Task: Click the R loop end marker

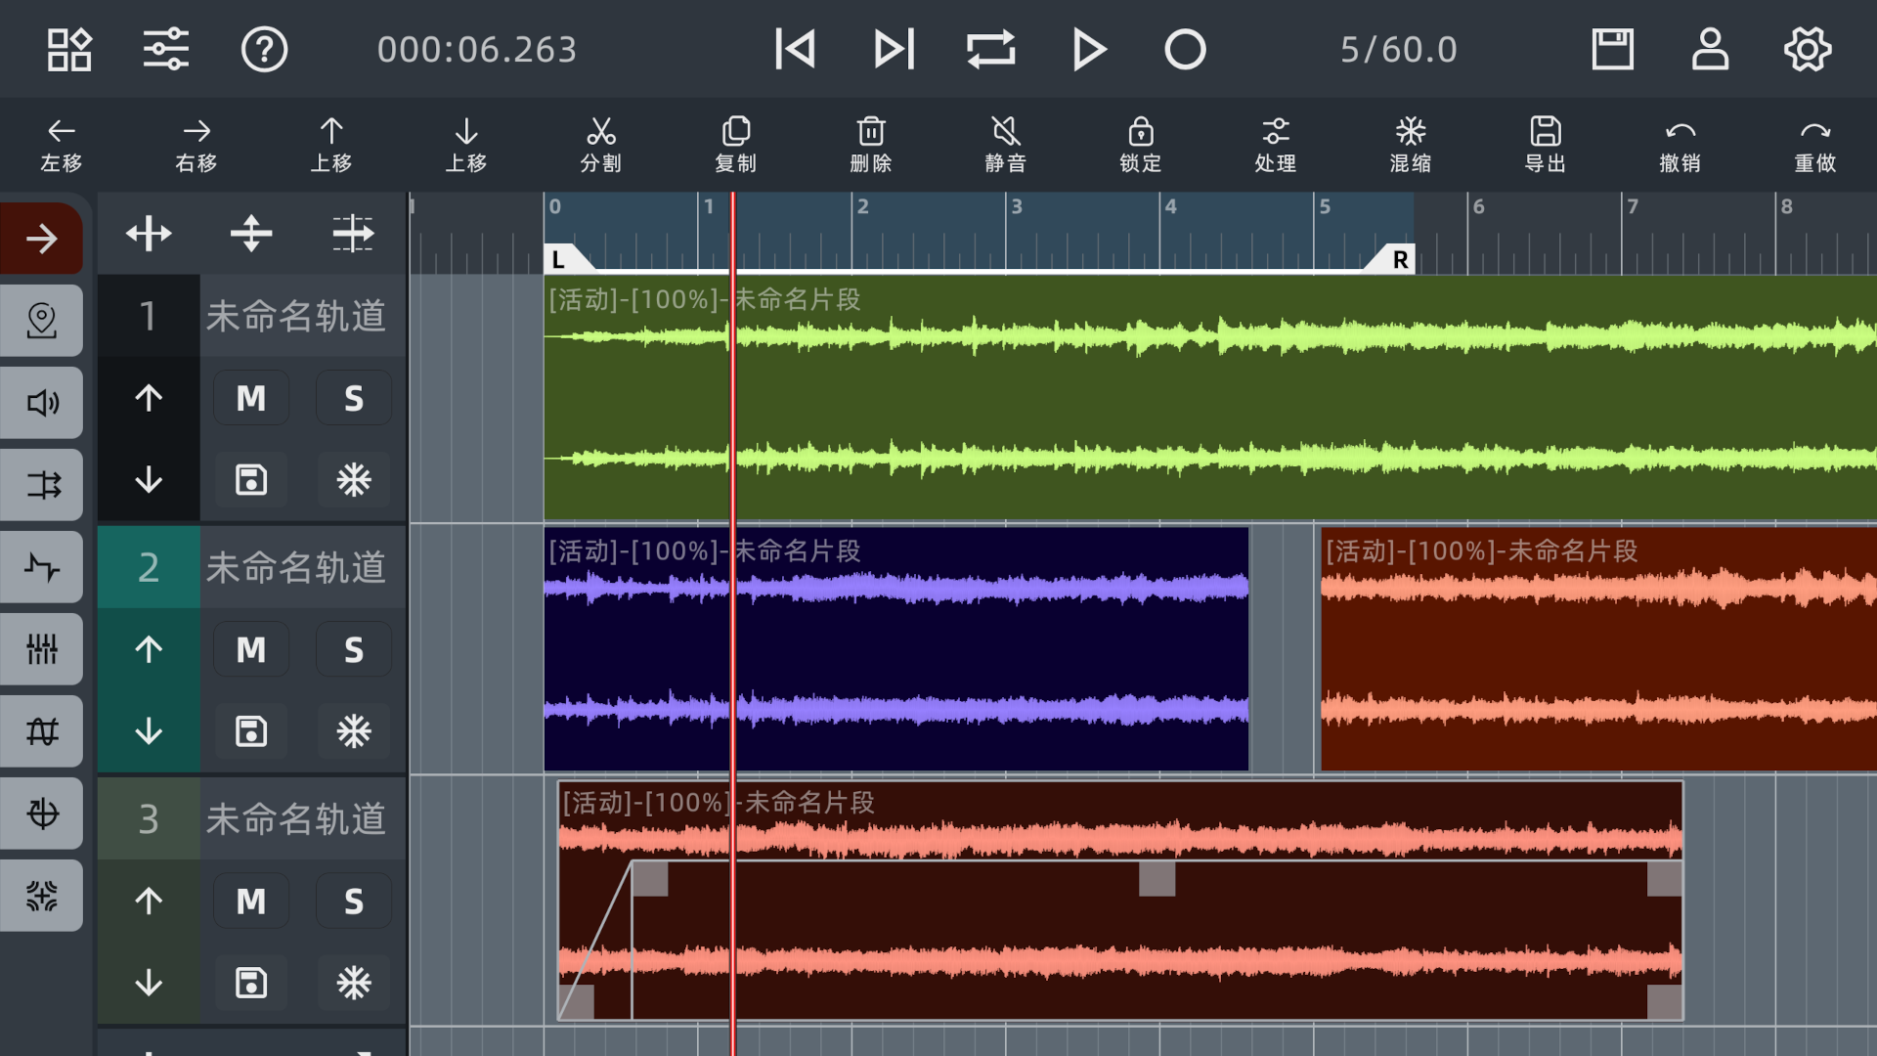Action: point(1400,259)
